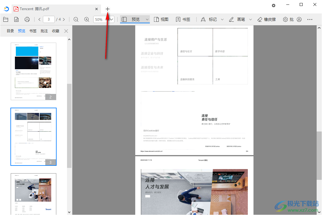Click the 工具 cell
The image size is (322, 215).
coord(230,70)
